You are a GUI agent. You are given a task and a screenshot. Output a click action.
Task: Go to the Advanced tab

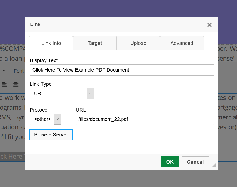pyautogui.click(x=182, y=43)
